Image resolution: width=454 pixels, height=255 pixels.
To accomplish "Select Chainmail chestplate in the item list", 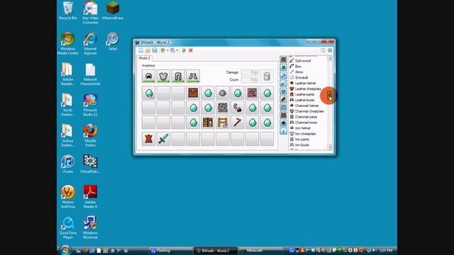I will click(x=307, y=111).
